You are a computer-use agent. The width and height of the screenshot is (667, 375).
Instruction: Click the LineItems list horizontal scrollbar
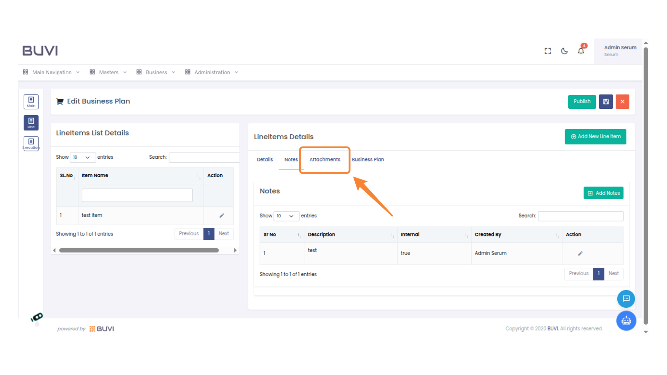coord(139,250)
